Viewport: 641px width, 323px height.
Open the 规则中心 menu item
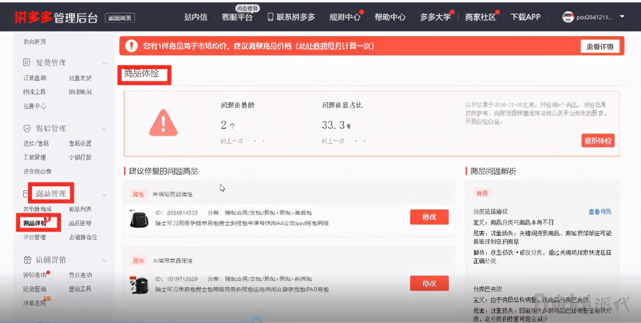tap(344, 17)
